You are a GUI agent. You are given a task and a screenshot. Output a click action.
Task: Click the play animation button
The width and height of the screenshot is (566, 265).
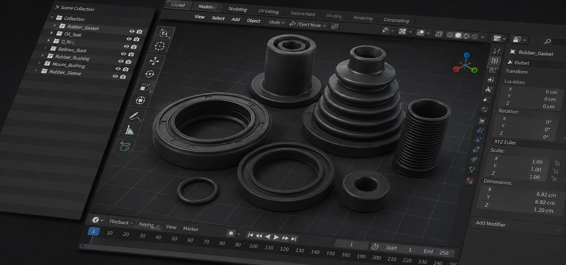[276, 237]
